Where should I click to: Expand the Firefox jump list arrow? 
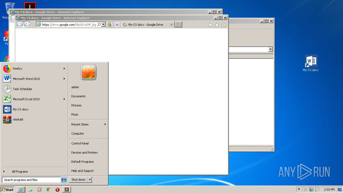point(64,69)
